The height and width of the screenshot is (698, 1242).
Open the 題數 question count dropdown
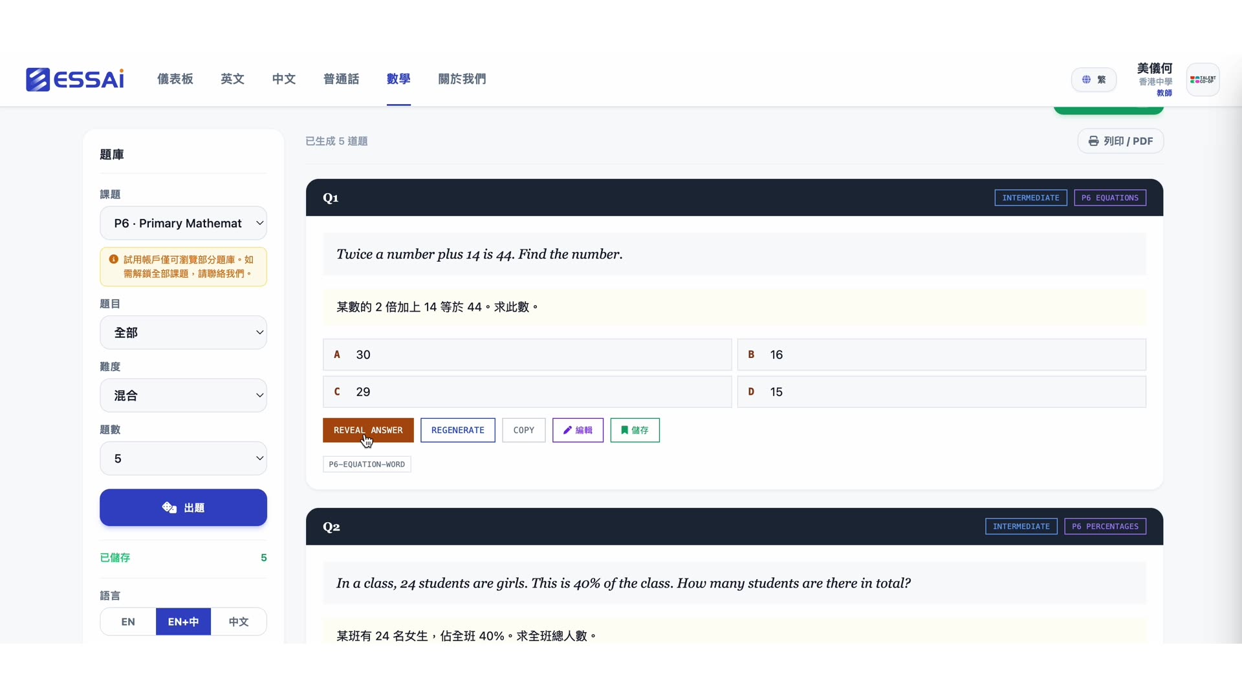[x=183, y=458]
